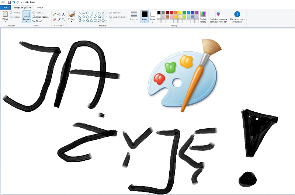The height and width of the screenshot is (195, 295).
Task: Pick the red color swatch
Action: click(x=171, y=13)
